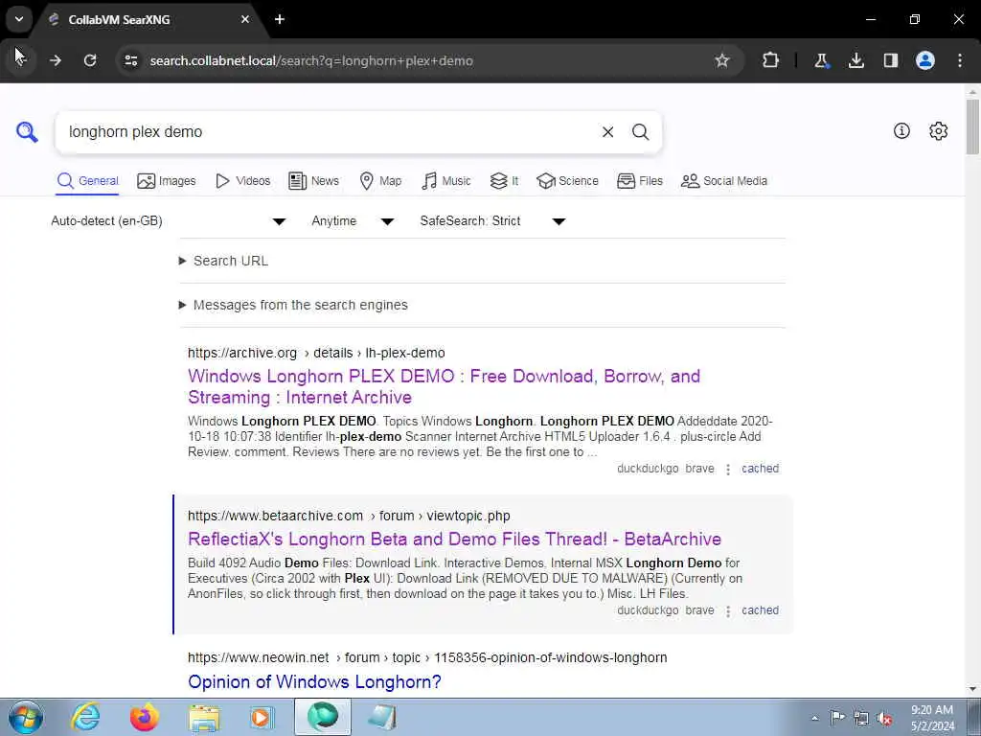Open cached link for betaarchive result
Image resolution: width=981 pixels, height=736 pixels.
(x=760, y=610)
